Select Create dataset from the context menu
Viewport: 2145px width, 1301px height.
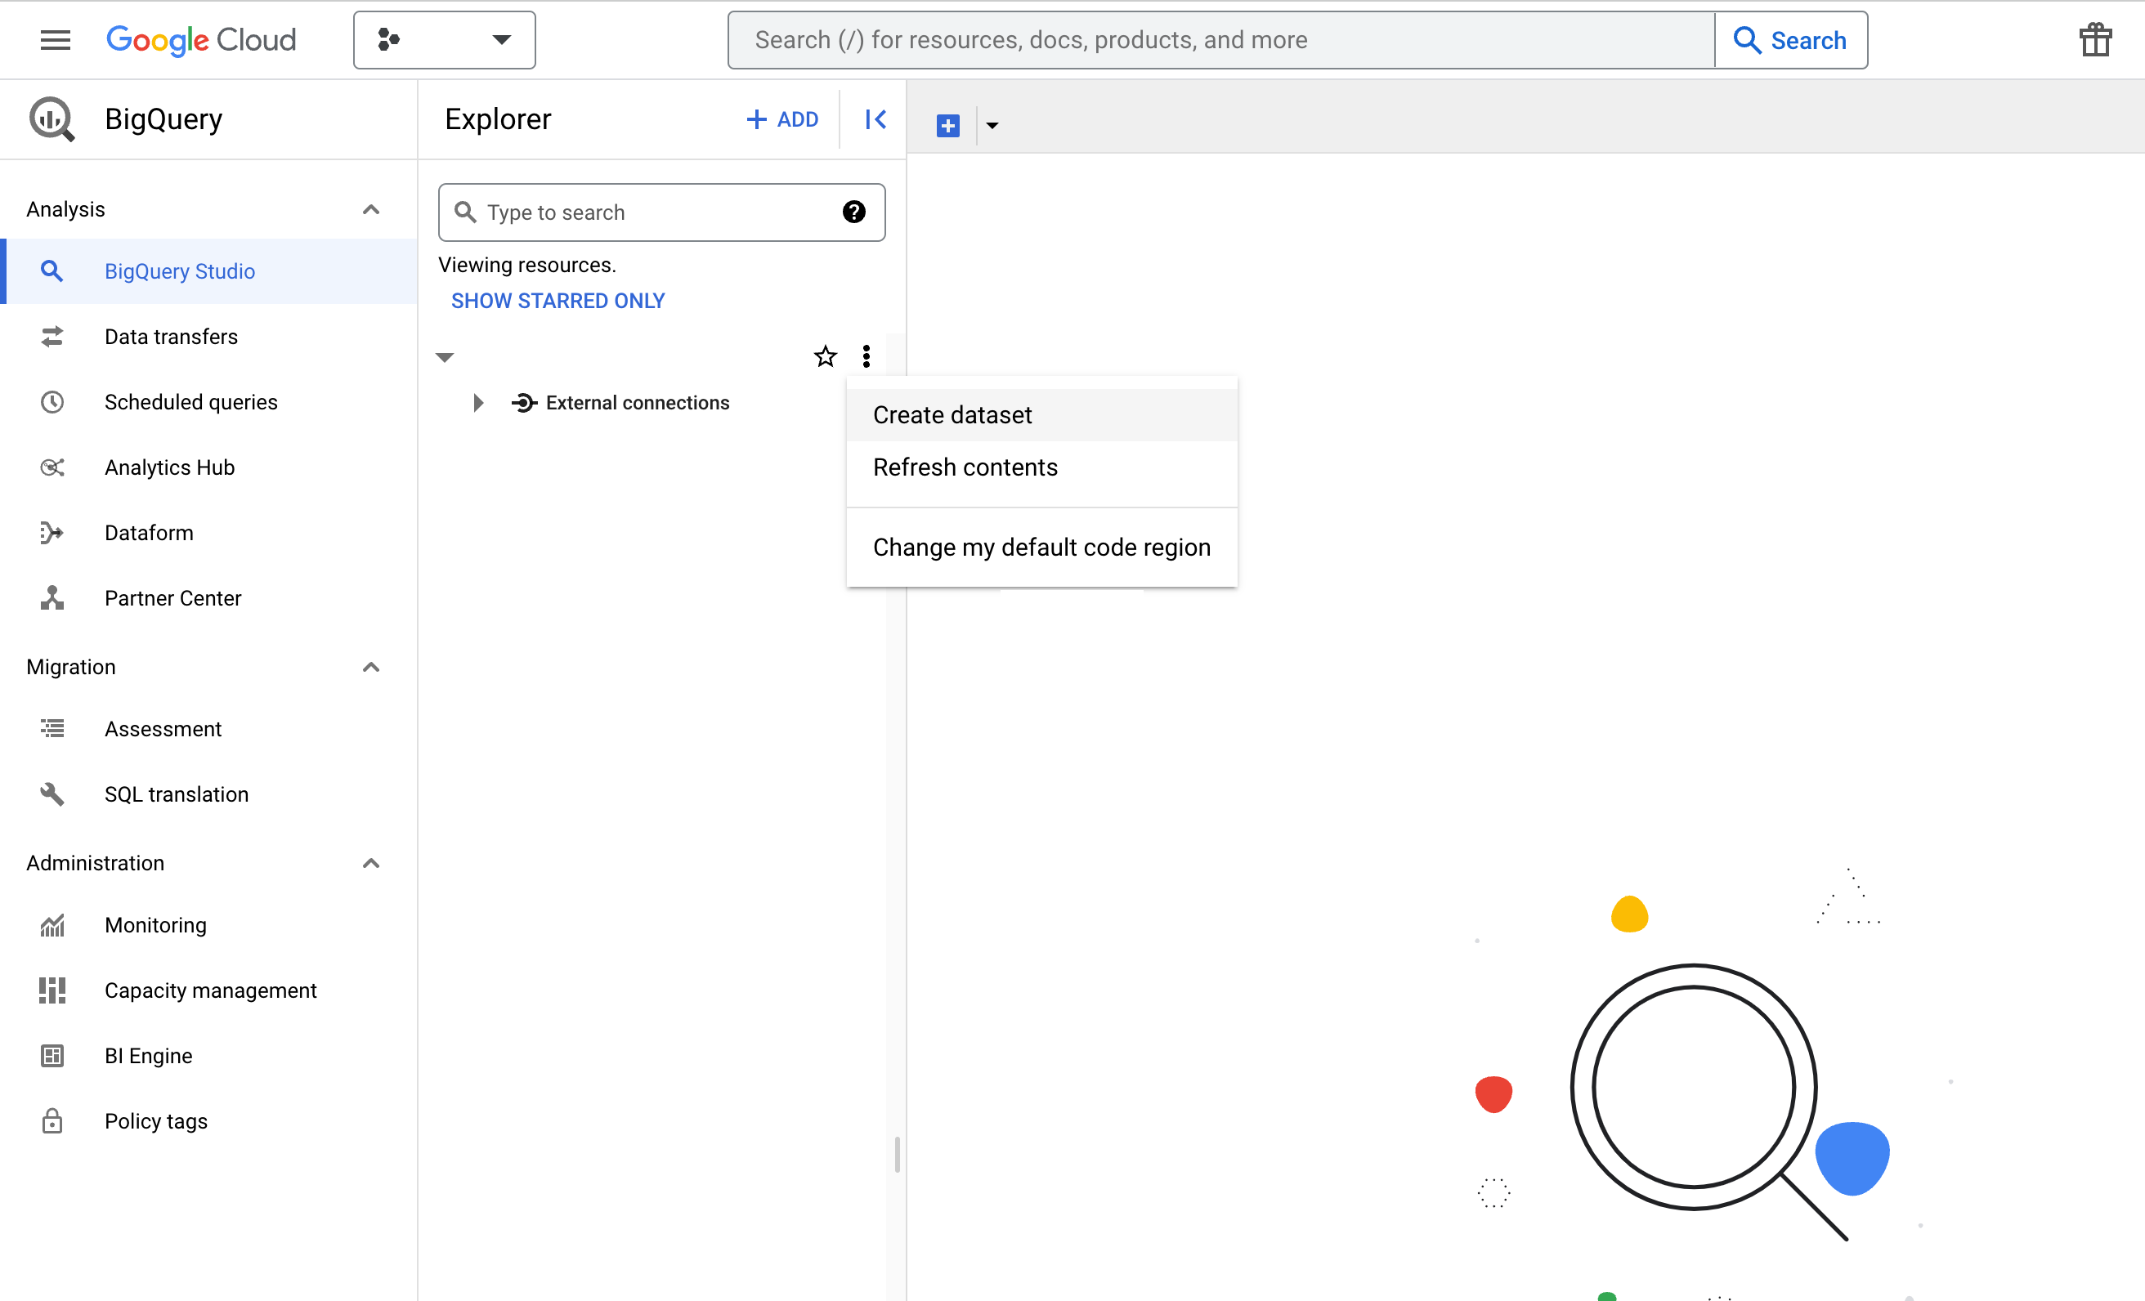point(952,414)
